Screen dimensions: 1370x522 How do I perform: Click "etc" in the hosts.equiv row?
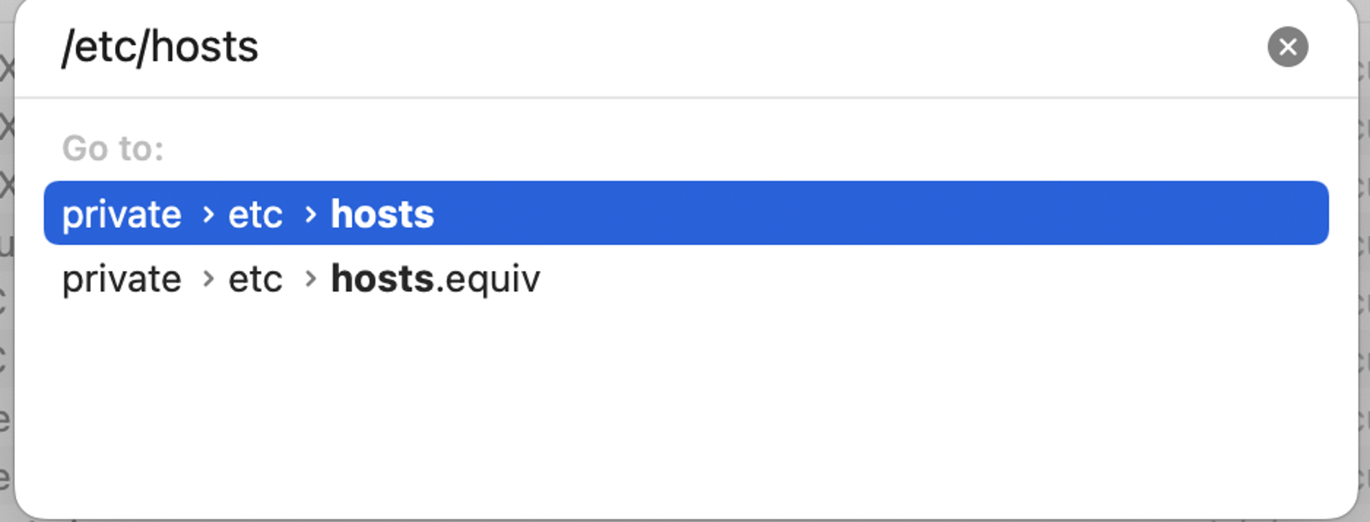pyautogui.click(x=255, y=280)
